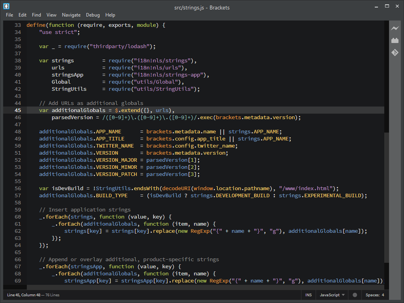Viewport: 404px width, 303px height.
Task: Click the "use strict" string on line 34
Action: click(x=58, y=32)
